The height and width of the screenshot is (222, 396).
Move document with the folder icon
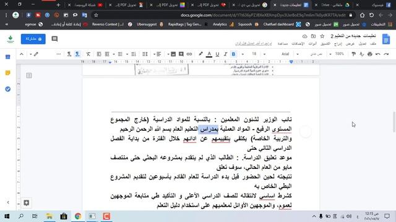click(x=314, y=36)
